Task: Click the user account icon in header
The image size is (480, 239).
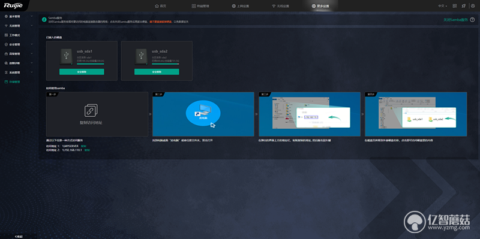Action: point(473,6)
